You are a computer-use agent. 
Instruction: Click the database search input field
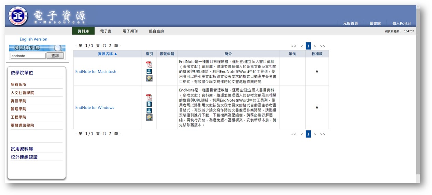[x=28, y=56]
